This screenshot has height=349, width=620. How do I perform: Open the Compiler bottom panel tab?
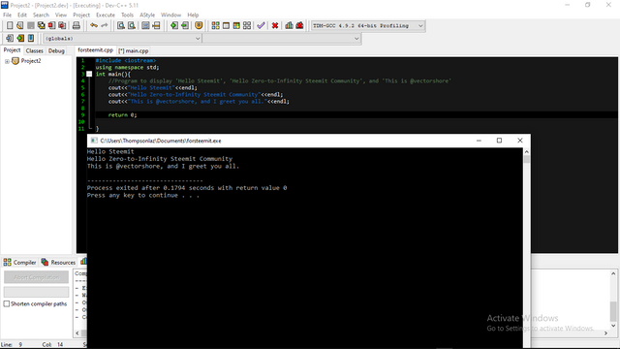point(19,262)
